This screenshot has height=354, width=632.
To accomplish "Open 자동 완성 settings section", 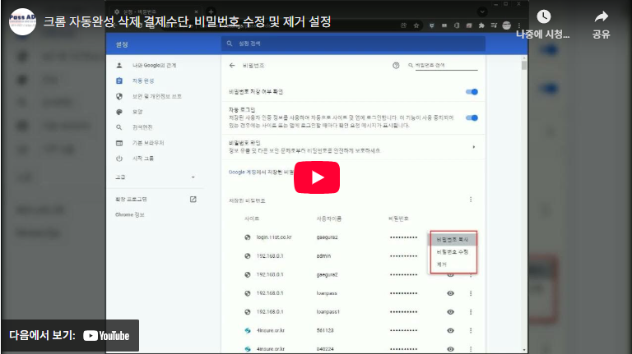I will point(143,80).
